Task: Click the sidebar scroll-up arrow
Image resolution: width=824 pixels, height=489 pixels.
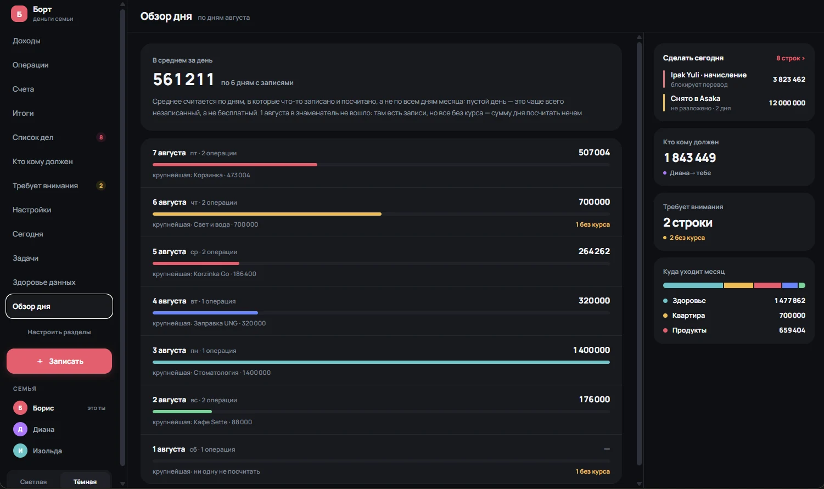Action: tap(122, 4)
